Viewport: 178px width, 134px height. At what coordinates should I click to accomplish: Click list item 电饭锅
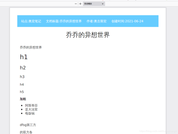click(x=30, y=113)
